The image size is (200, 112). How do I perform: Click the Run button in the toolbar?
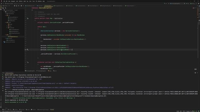[187, 3]
